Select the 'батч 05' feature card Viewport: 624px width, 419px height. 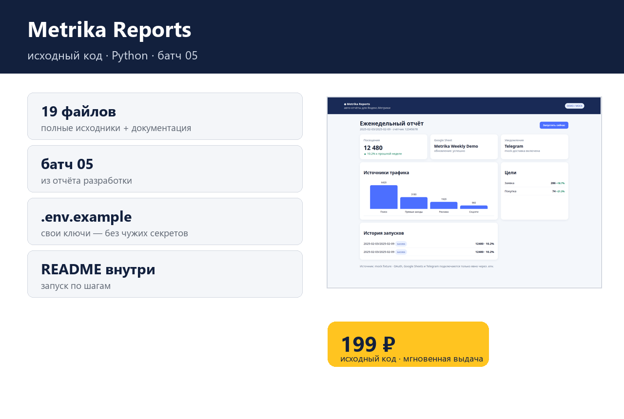(x=165, y=169)
